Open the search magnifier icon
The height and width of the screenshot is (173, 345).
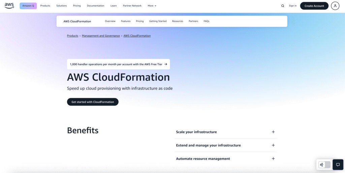283,6
